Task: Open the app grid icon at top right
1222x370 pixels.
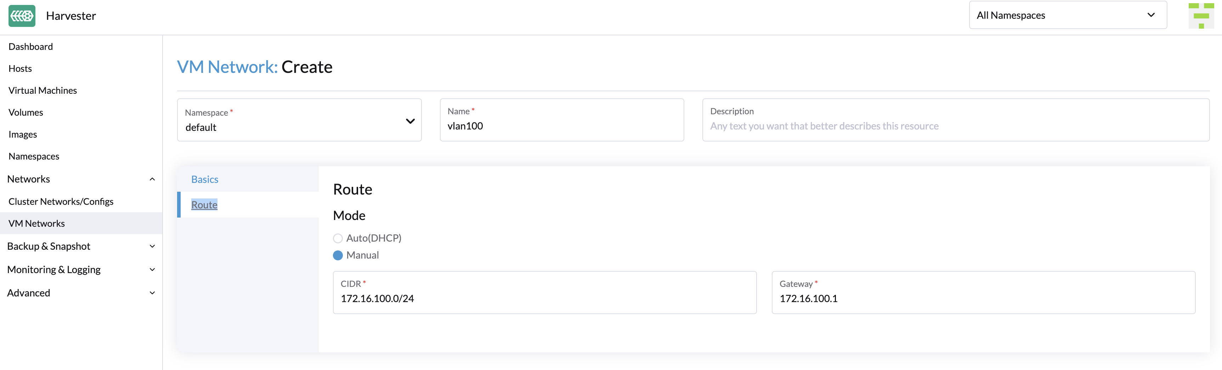Action: [x=1201, y=15]
